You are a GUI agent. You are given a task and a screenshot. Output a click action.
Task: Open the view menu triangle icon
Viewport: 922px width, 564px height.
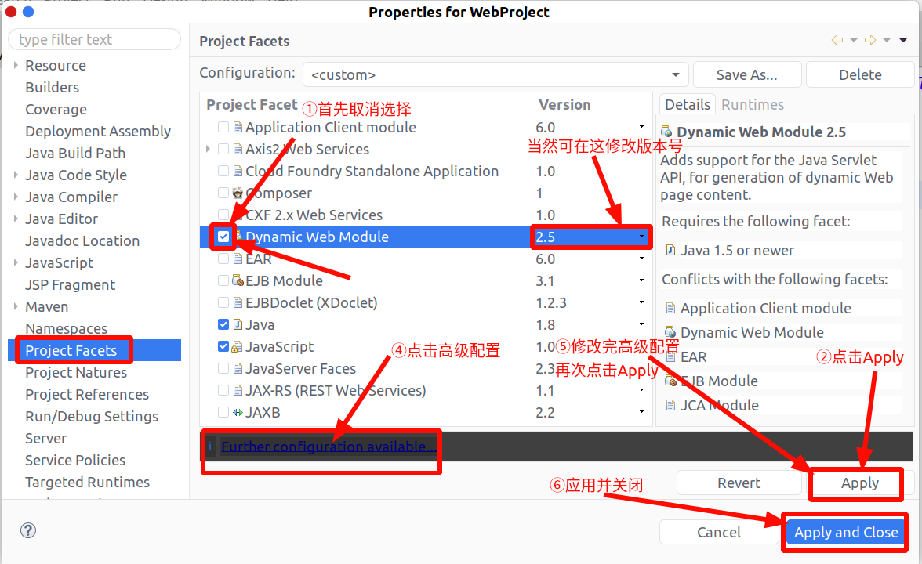[x=903, y=40]
